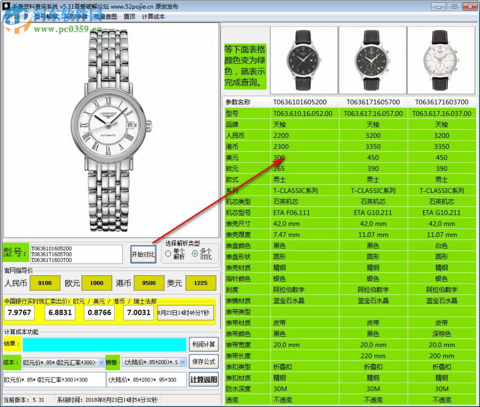480x407 pixels.
Task: Click the 200 mm strap length cell
Action: (442, 356)
